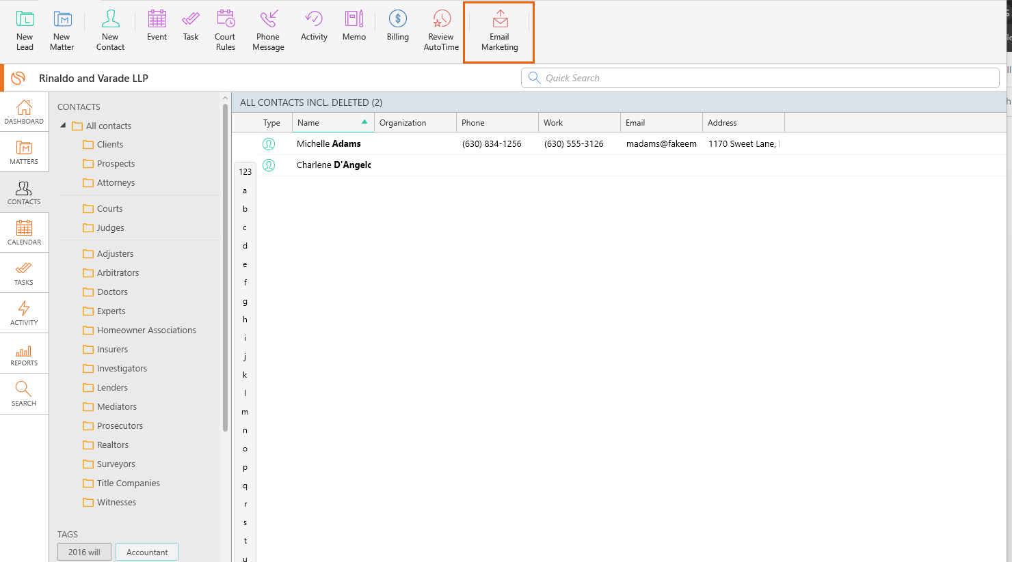Screen dimensions: 1012x562
Task: Select the Clients folder
Action: pyautogui.click(x=109, y=145)
